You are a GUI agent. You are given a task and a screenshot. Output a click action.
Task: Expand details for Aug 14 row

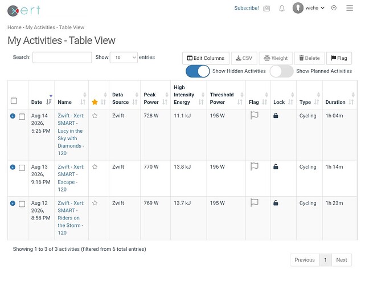point(13,116)
